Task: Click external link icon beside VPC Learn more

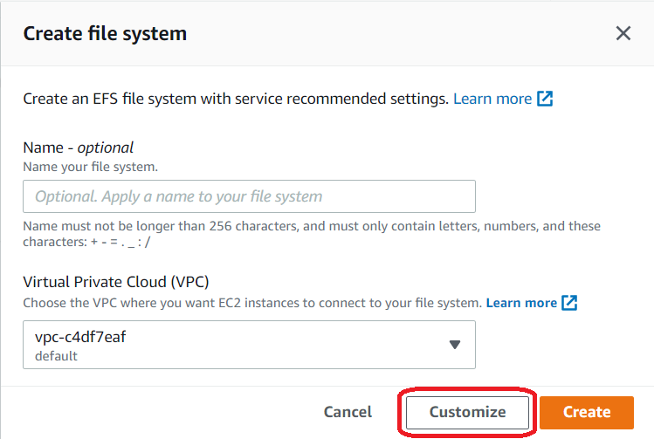Action: click(569, 303)
